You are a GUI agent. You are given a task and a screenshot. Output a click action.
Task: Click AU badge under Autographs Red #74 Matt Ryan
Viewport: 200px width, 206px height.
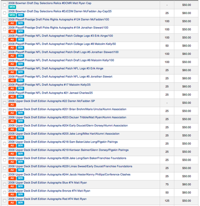pos(12,203)
